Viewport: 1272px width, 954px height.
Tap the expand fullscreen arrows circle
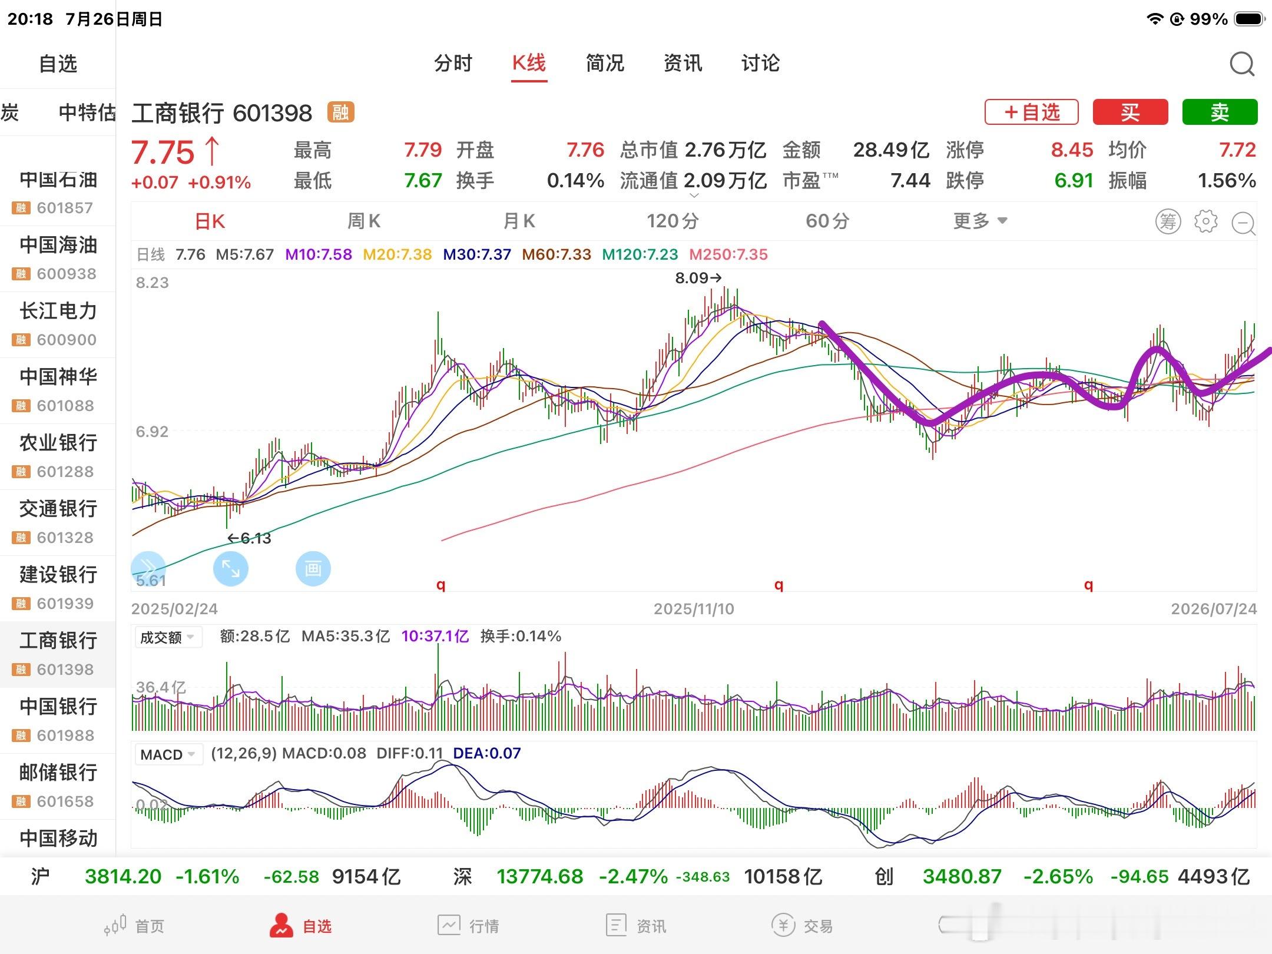pos(230,568)
